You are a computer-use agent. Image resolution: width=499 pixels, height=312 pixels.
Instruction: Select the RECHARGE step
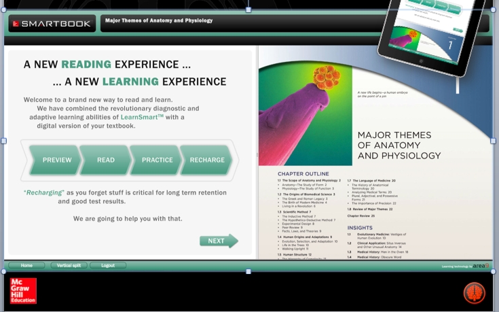[206, 160]
